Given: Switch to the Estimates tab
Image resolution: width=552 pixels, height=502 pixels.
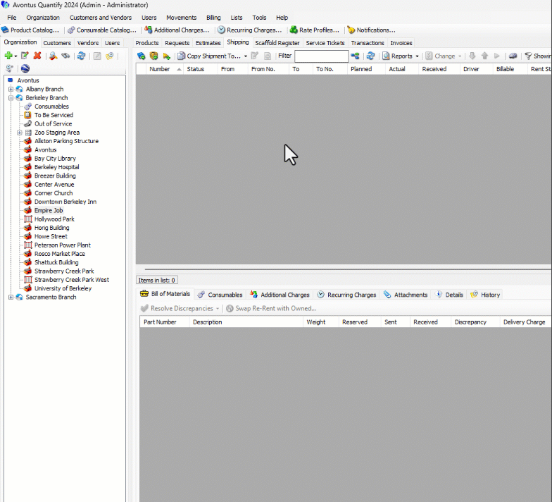Looking at the screenshot, I should click(208, 42).
